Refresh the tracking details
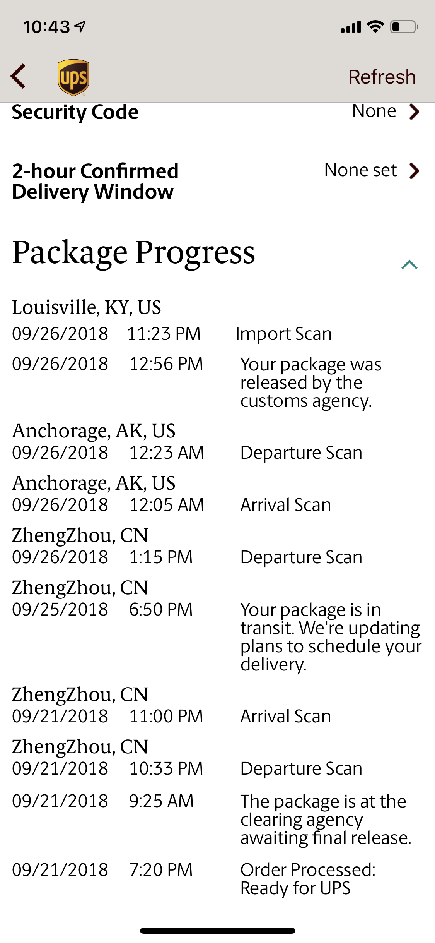 coord(382,77)
